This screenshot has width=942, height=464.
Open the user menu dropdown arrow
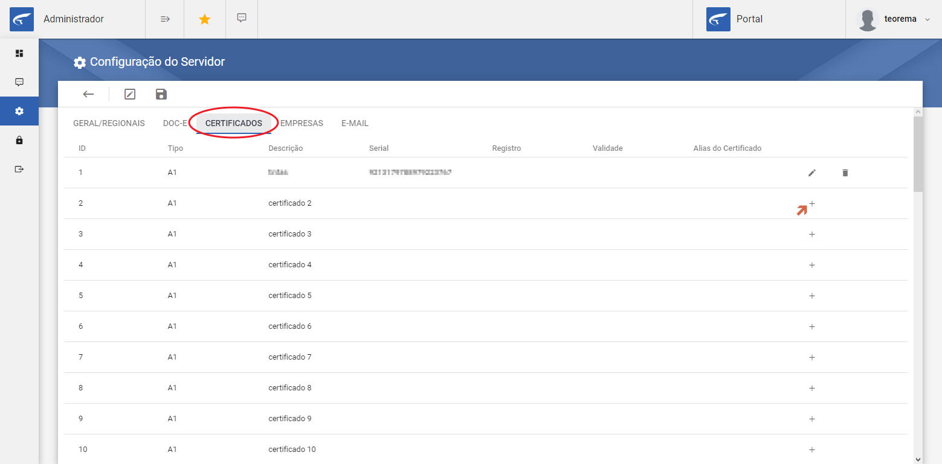(927, 19)
